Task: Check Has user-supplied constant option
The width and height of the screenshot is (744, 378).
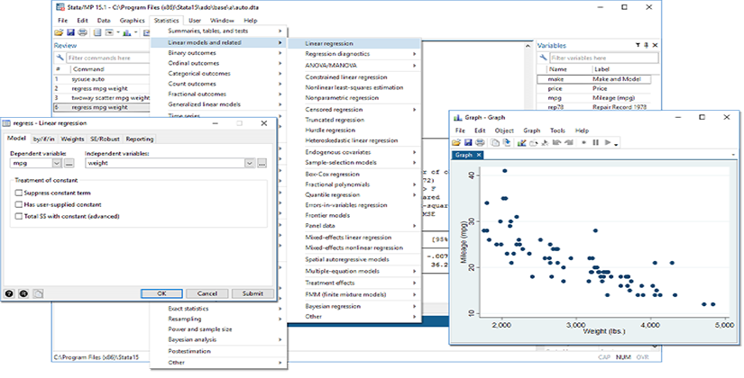Action: point(18,204)
